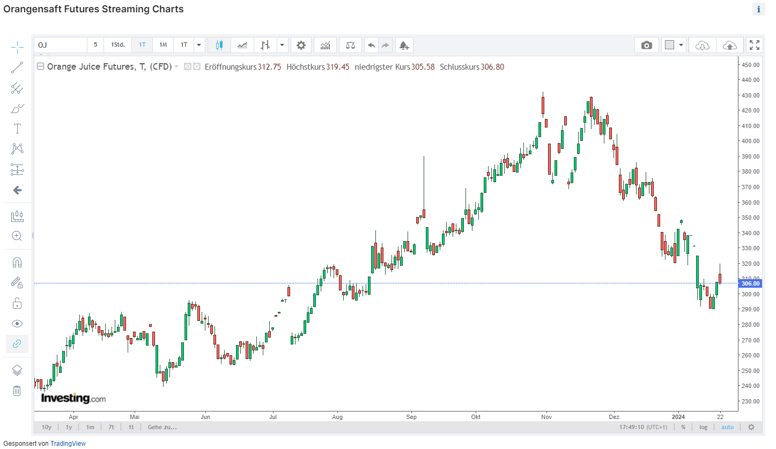Select the trend line drawing tool
The image size is (776, 449).
[17, 68]
